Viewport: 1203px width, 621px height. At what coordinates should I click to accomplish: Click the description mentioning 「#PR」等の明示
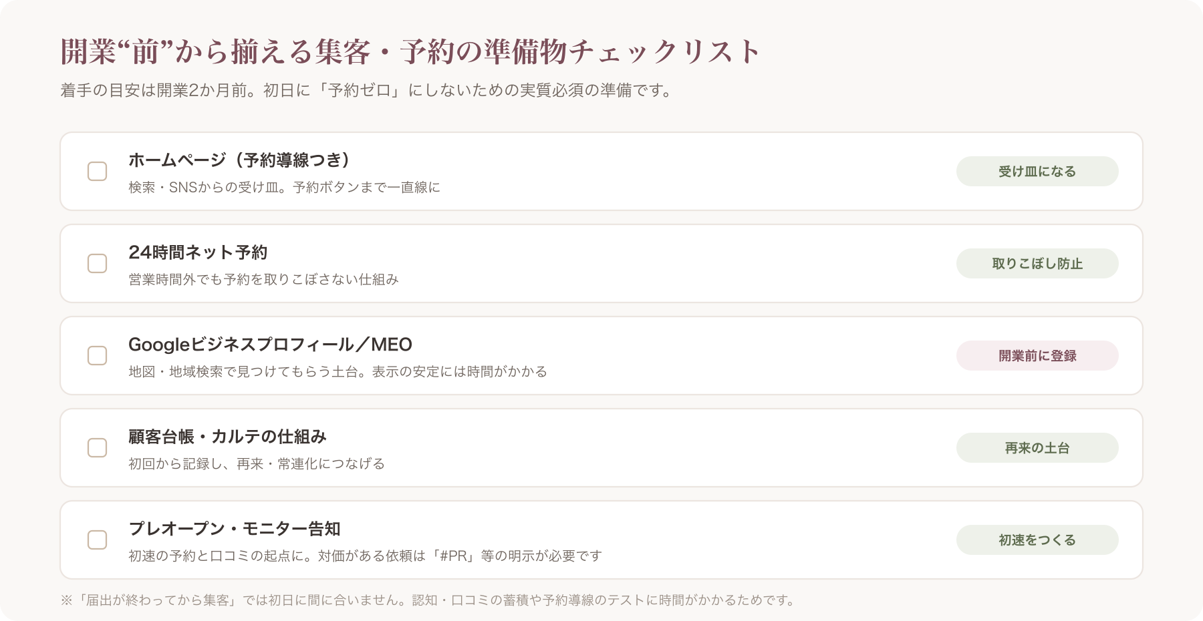pos(365,556)
